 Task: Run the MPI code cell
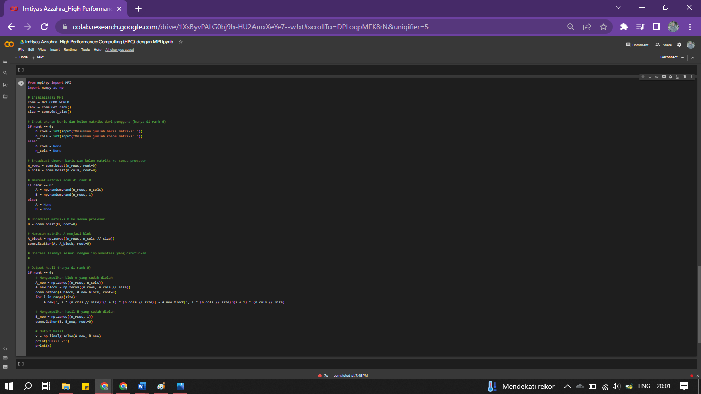coord(21,83)
